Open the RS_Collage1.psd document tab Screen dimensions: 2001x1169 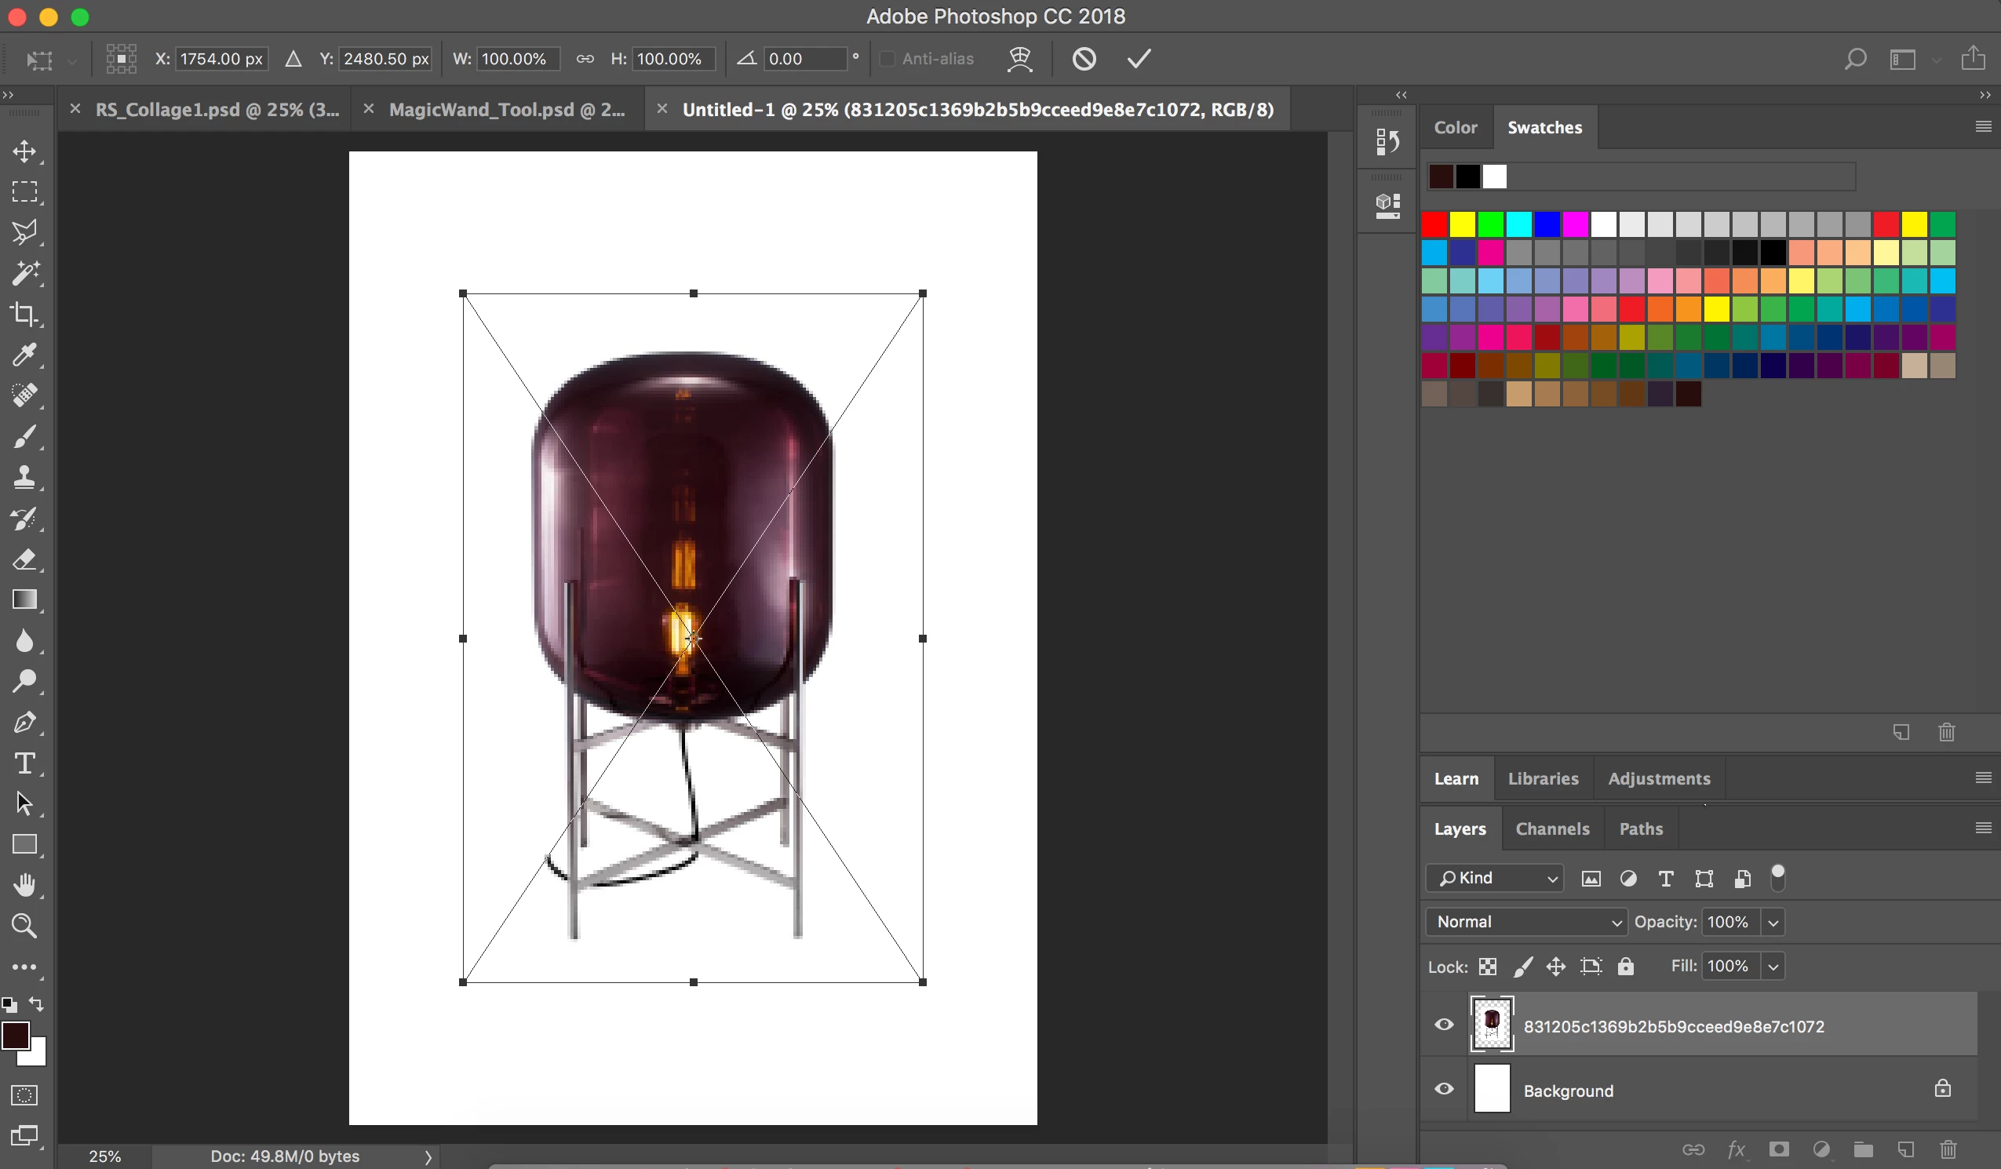pyautogui.click(x=217, y=110)
